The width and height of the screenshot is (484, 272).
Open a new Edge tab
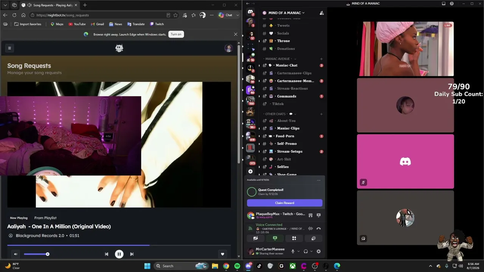pos(85,5)
